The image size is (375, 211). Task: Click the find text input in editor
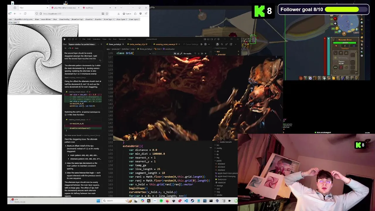(x=163, y=53)
